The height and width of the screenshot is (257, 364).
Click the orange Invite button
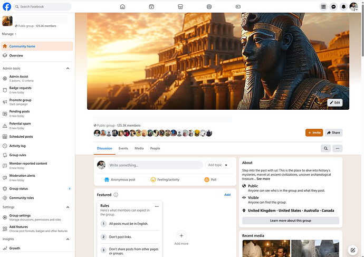314,132
